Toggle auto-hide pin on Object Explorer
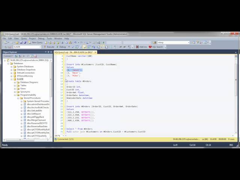Screen dimensions: 240x180 (x=48, y=52)
